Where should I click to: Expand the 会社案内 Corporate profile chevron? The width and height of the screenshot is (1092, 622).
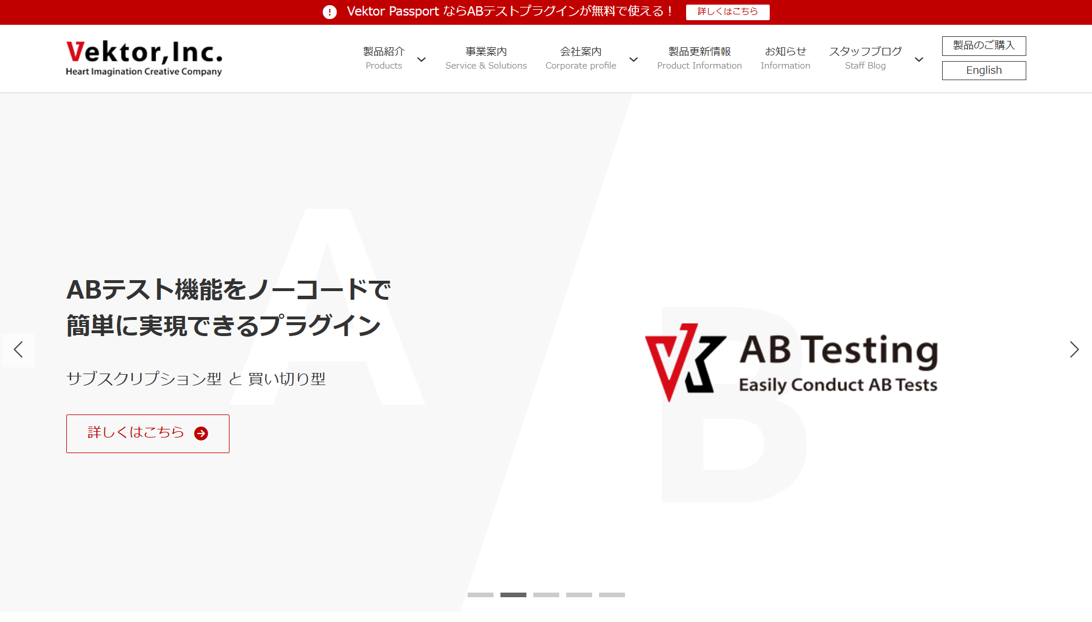(634, 59)
